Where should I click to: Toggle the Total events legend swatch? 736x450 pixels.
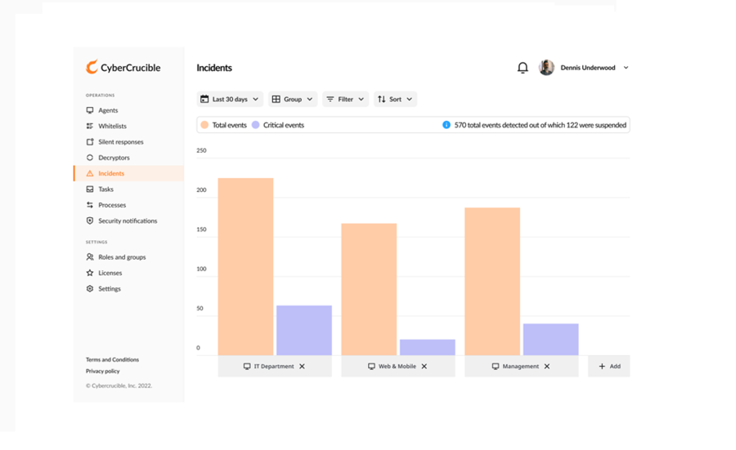[204, 125]
